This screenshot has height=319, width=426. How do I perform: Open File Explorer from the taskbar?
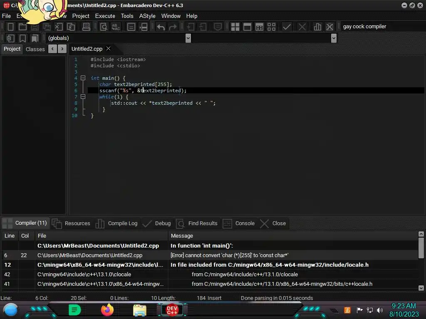pos(140,310)
